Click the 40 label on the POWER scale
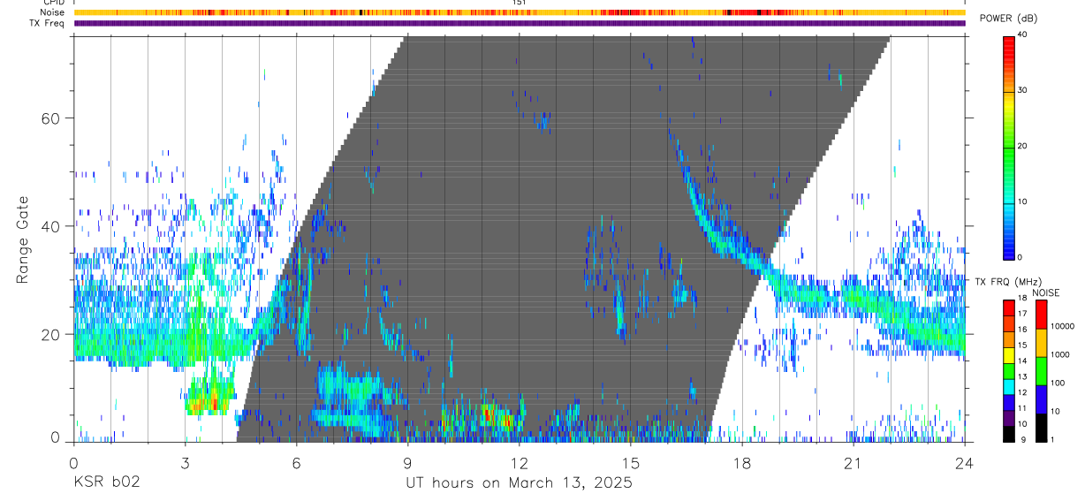Screen dimensions: 1085x501 (x=1023, y=35)
